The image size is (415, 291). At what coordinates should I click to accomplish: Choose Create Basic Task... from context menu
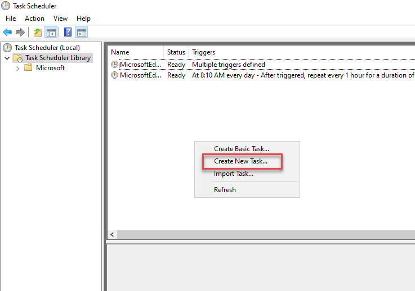[247, 149]
